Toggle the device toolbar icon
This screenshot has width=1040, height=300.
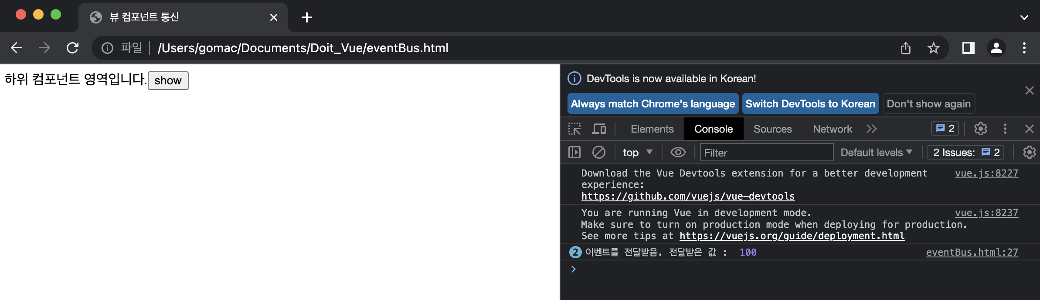[599, 129]
